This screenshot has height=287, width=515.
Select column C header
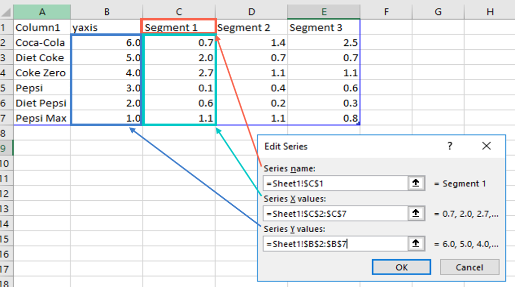(x=179, y=12)
